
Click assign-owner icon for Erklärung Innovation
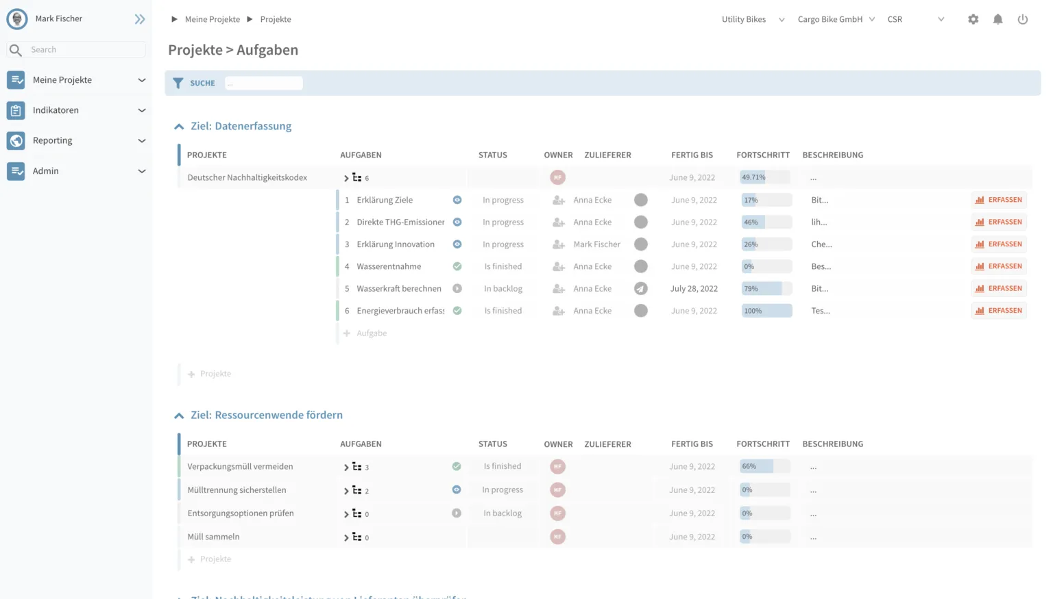[x=559, y=244]
